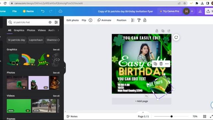
Task: Open search filter options
Action: click(x=56, y=22)
